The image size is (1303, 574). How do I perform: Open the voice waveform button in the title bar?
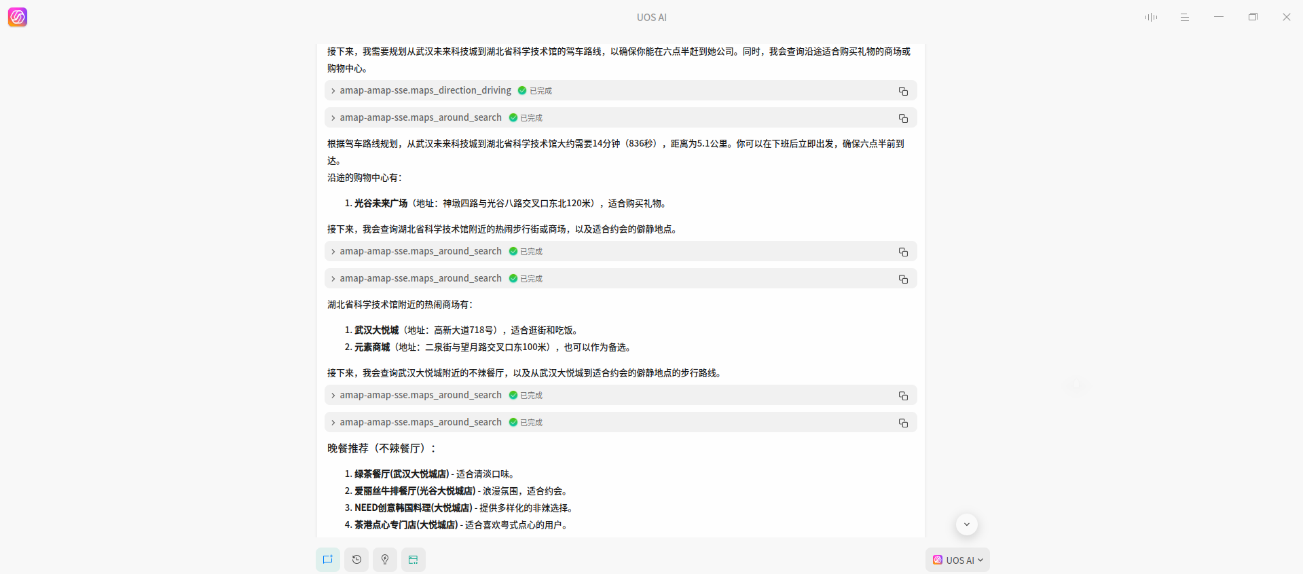click(1151, 17)
